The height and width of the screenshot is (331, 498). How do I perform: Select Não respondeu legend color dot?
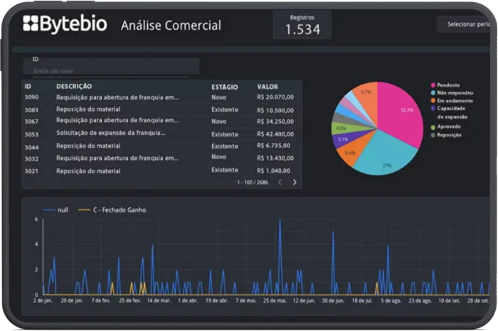433,93
